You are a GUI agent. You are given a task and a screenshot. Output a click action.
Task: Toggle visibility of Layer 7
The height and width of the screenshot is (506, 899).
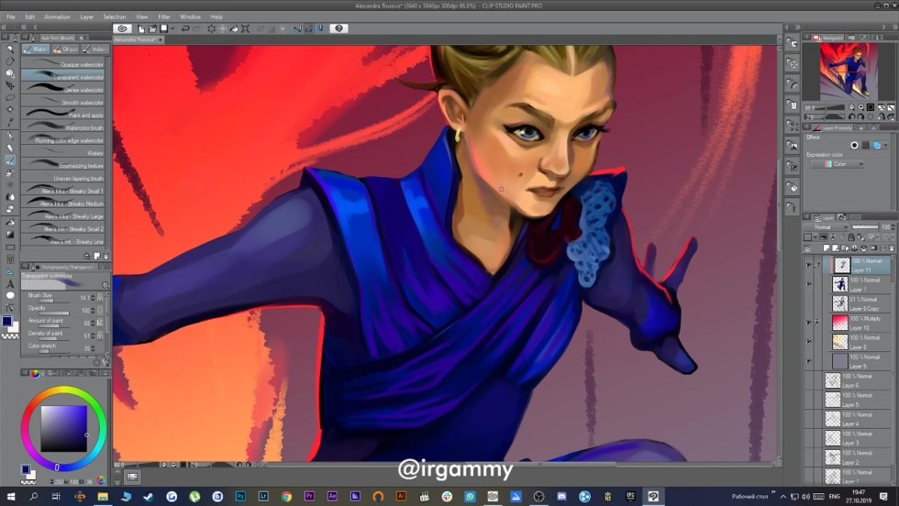pos(809,283)
